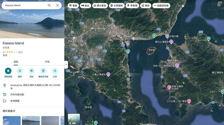
Task: Click the ササンセト park green marker
Action: click(128, 51)
